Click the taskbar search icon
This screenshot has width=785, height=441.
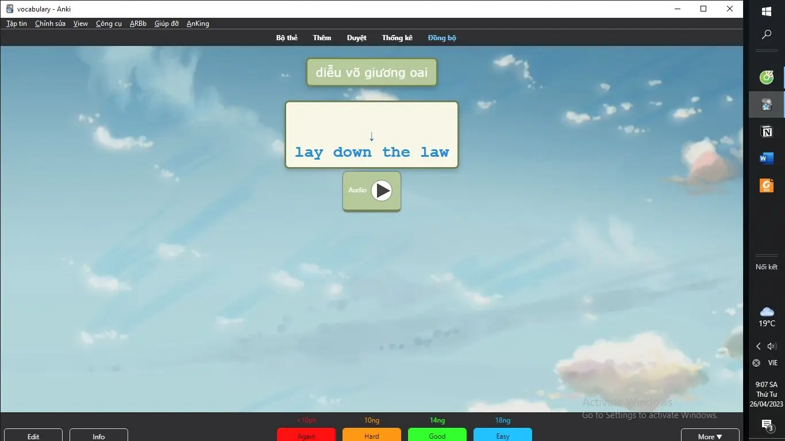coord(766,35)
